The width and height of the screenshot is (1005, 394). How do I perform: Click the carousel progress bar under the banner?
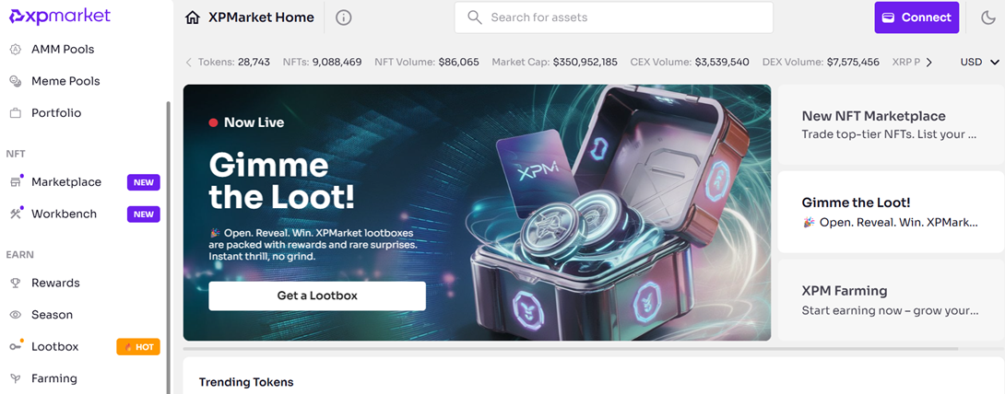pyautogui.click(x=571, y=349)
